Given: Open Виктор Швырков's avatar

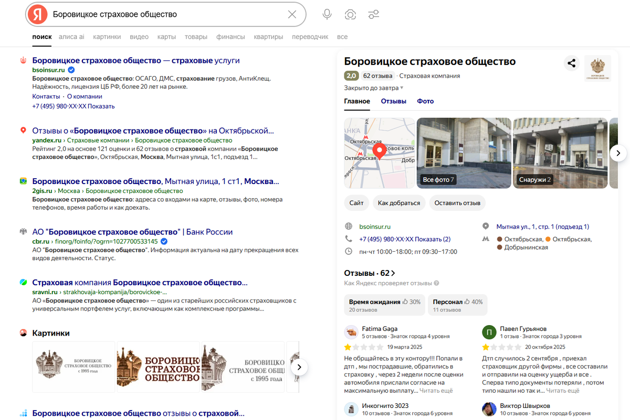Looking at the screenshot, I should click(x=489, y=409).
